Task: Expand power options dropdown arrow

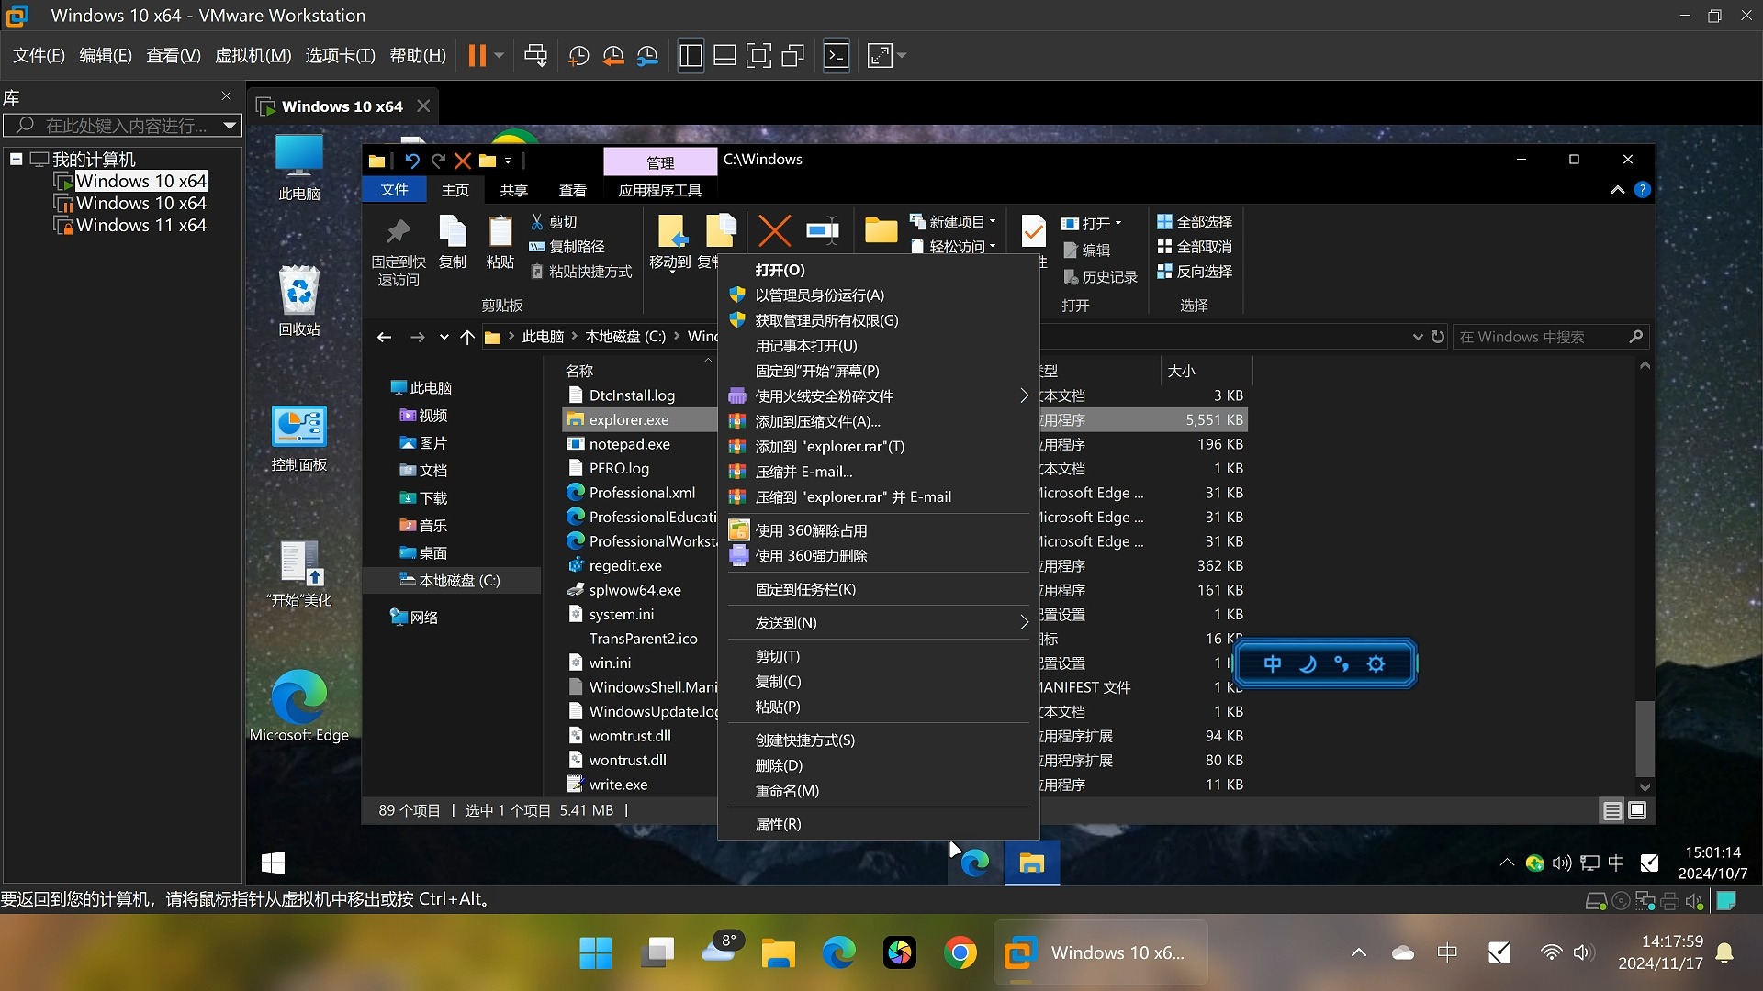Action: point(500,56)
